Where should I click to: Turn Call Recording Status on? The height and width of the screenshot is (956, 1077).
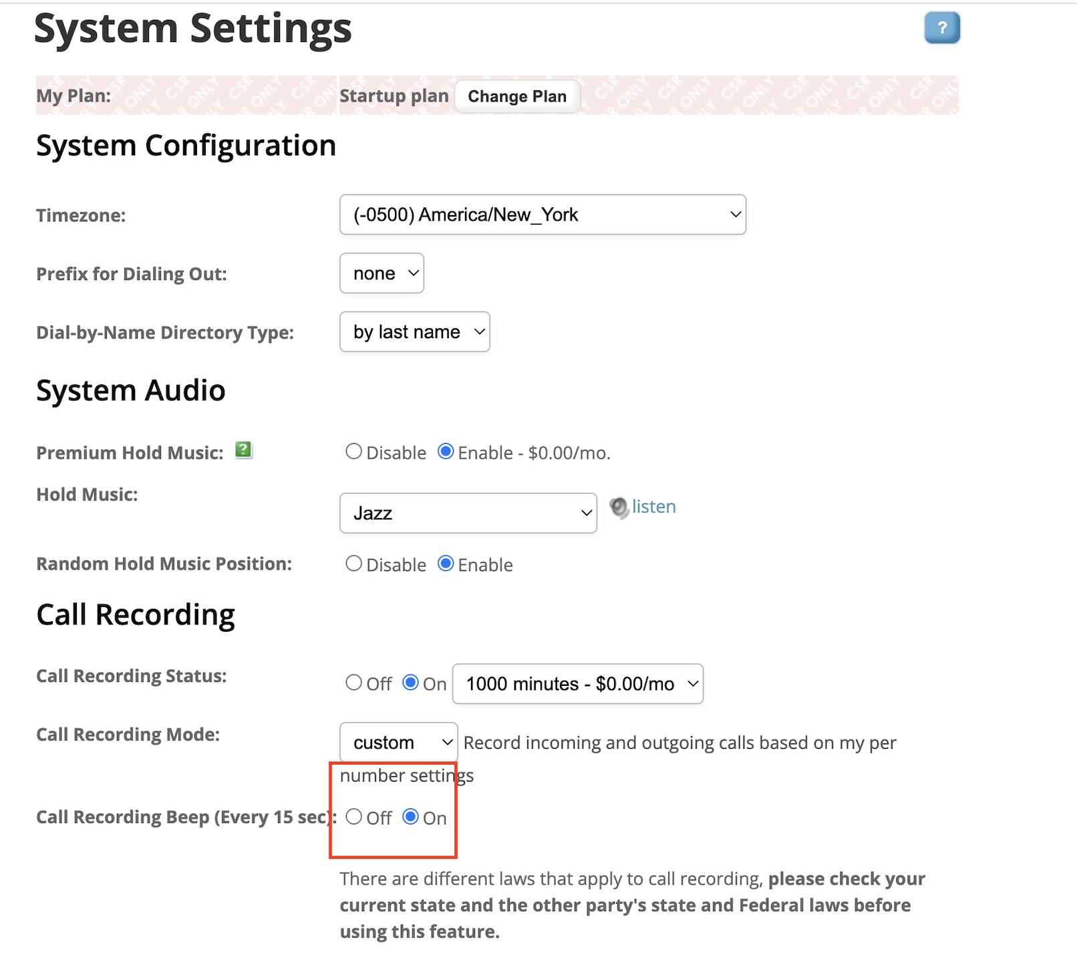coord(410,682)
